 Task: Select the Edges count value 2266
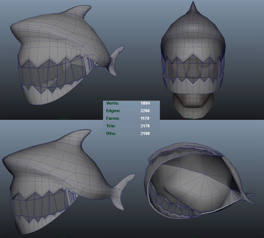[145, 111]
